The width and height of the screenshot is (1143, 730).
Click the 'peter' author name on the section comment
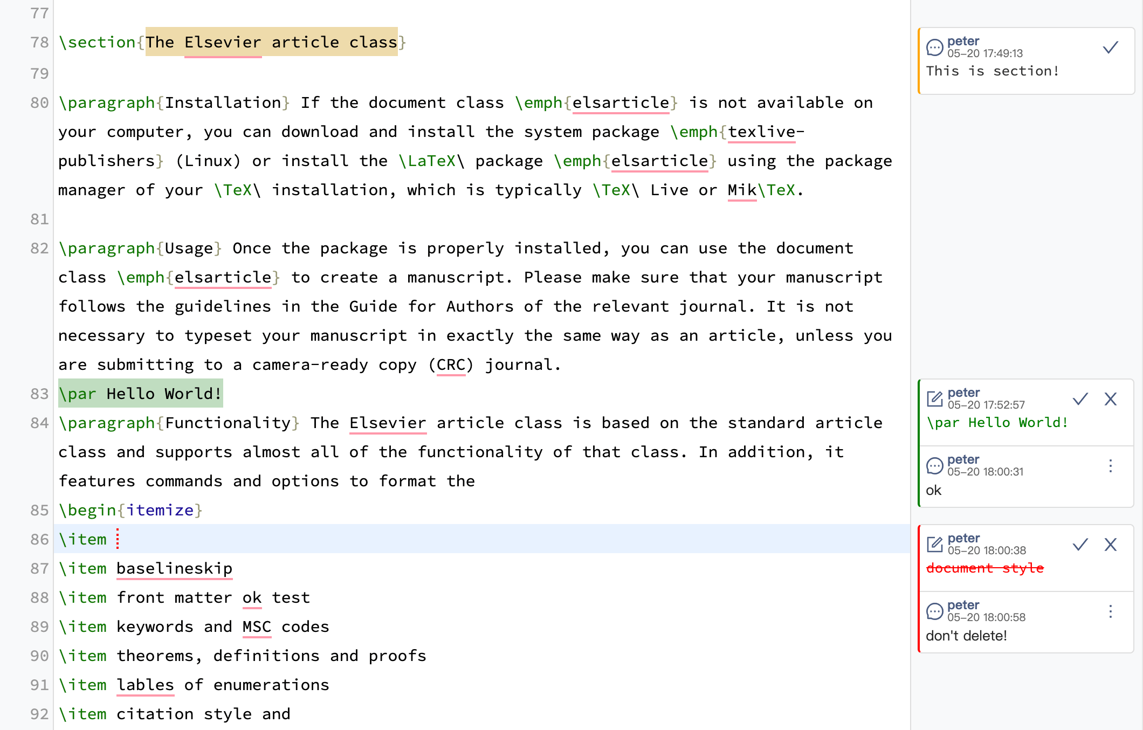[963, 41]
